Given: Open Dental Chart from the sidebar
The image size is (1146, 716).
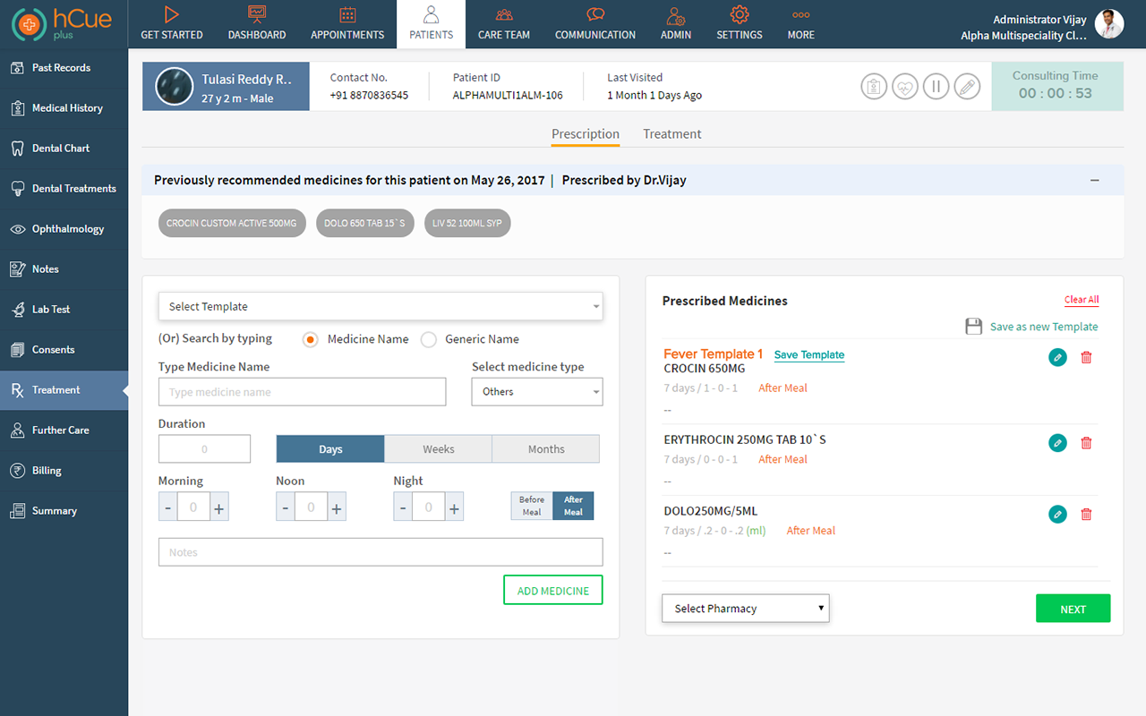Looking at the screenshot, I should (x=61, y=149).
